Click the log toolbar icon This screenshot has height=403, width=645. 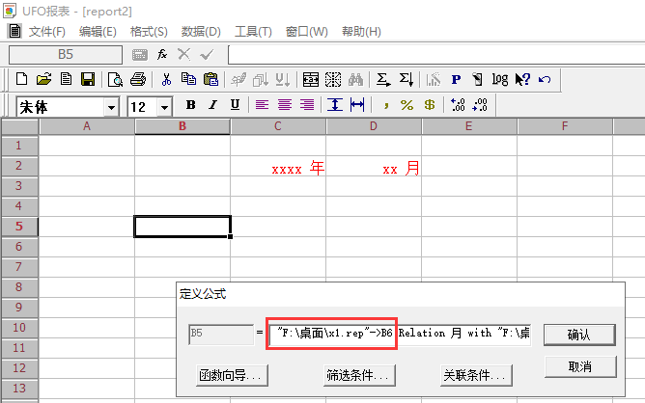point(500,79)
